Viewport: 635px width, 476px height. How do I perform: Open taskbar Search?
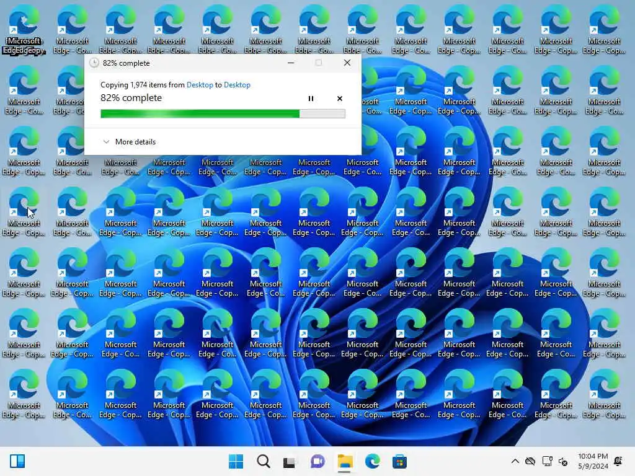pos(263,461)
